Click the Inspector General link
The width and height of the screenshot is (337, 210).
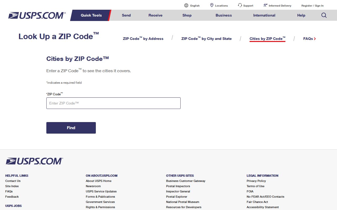tap(178, 191)
